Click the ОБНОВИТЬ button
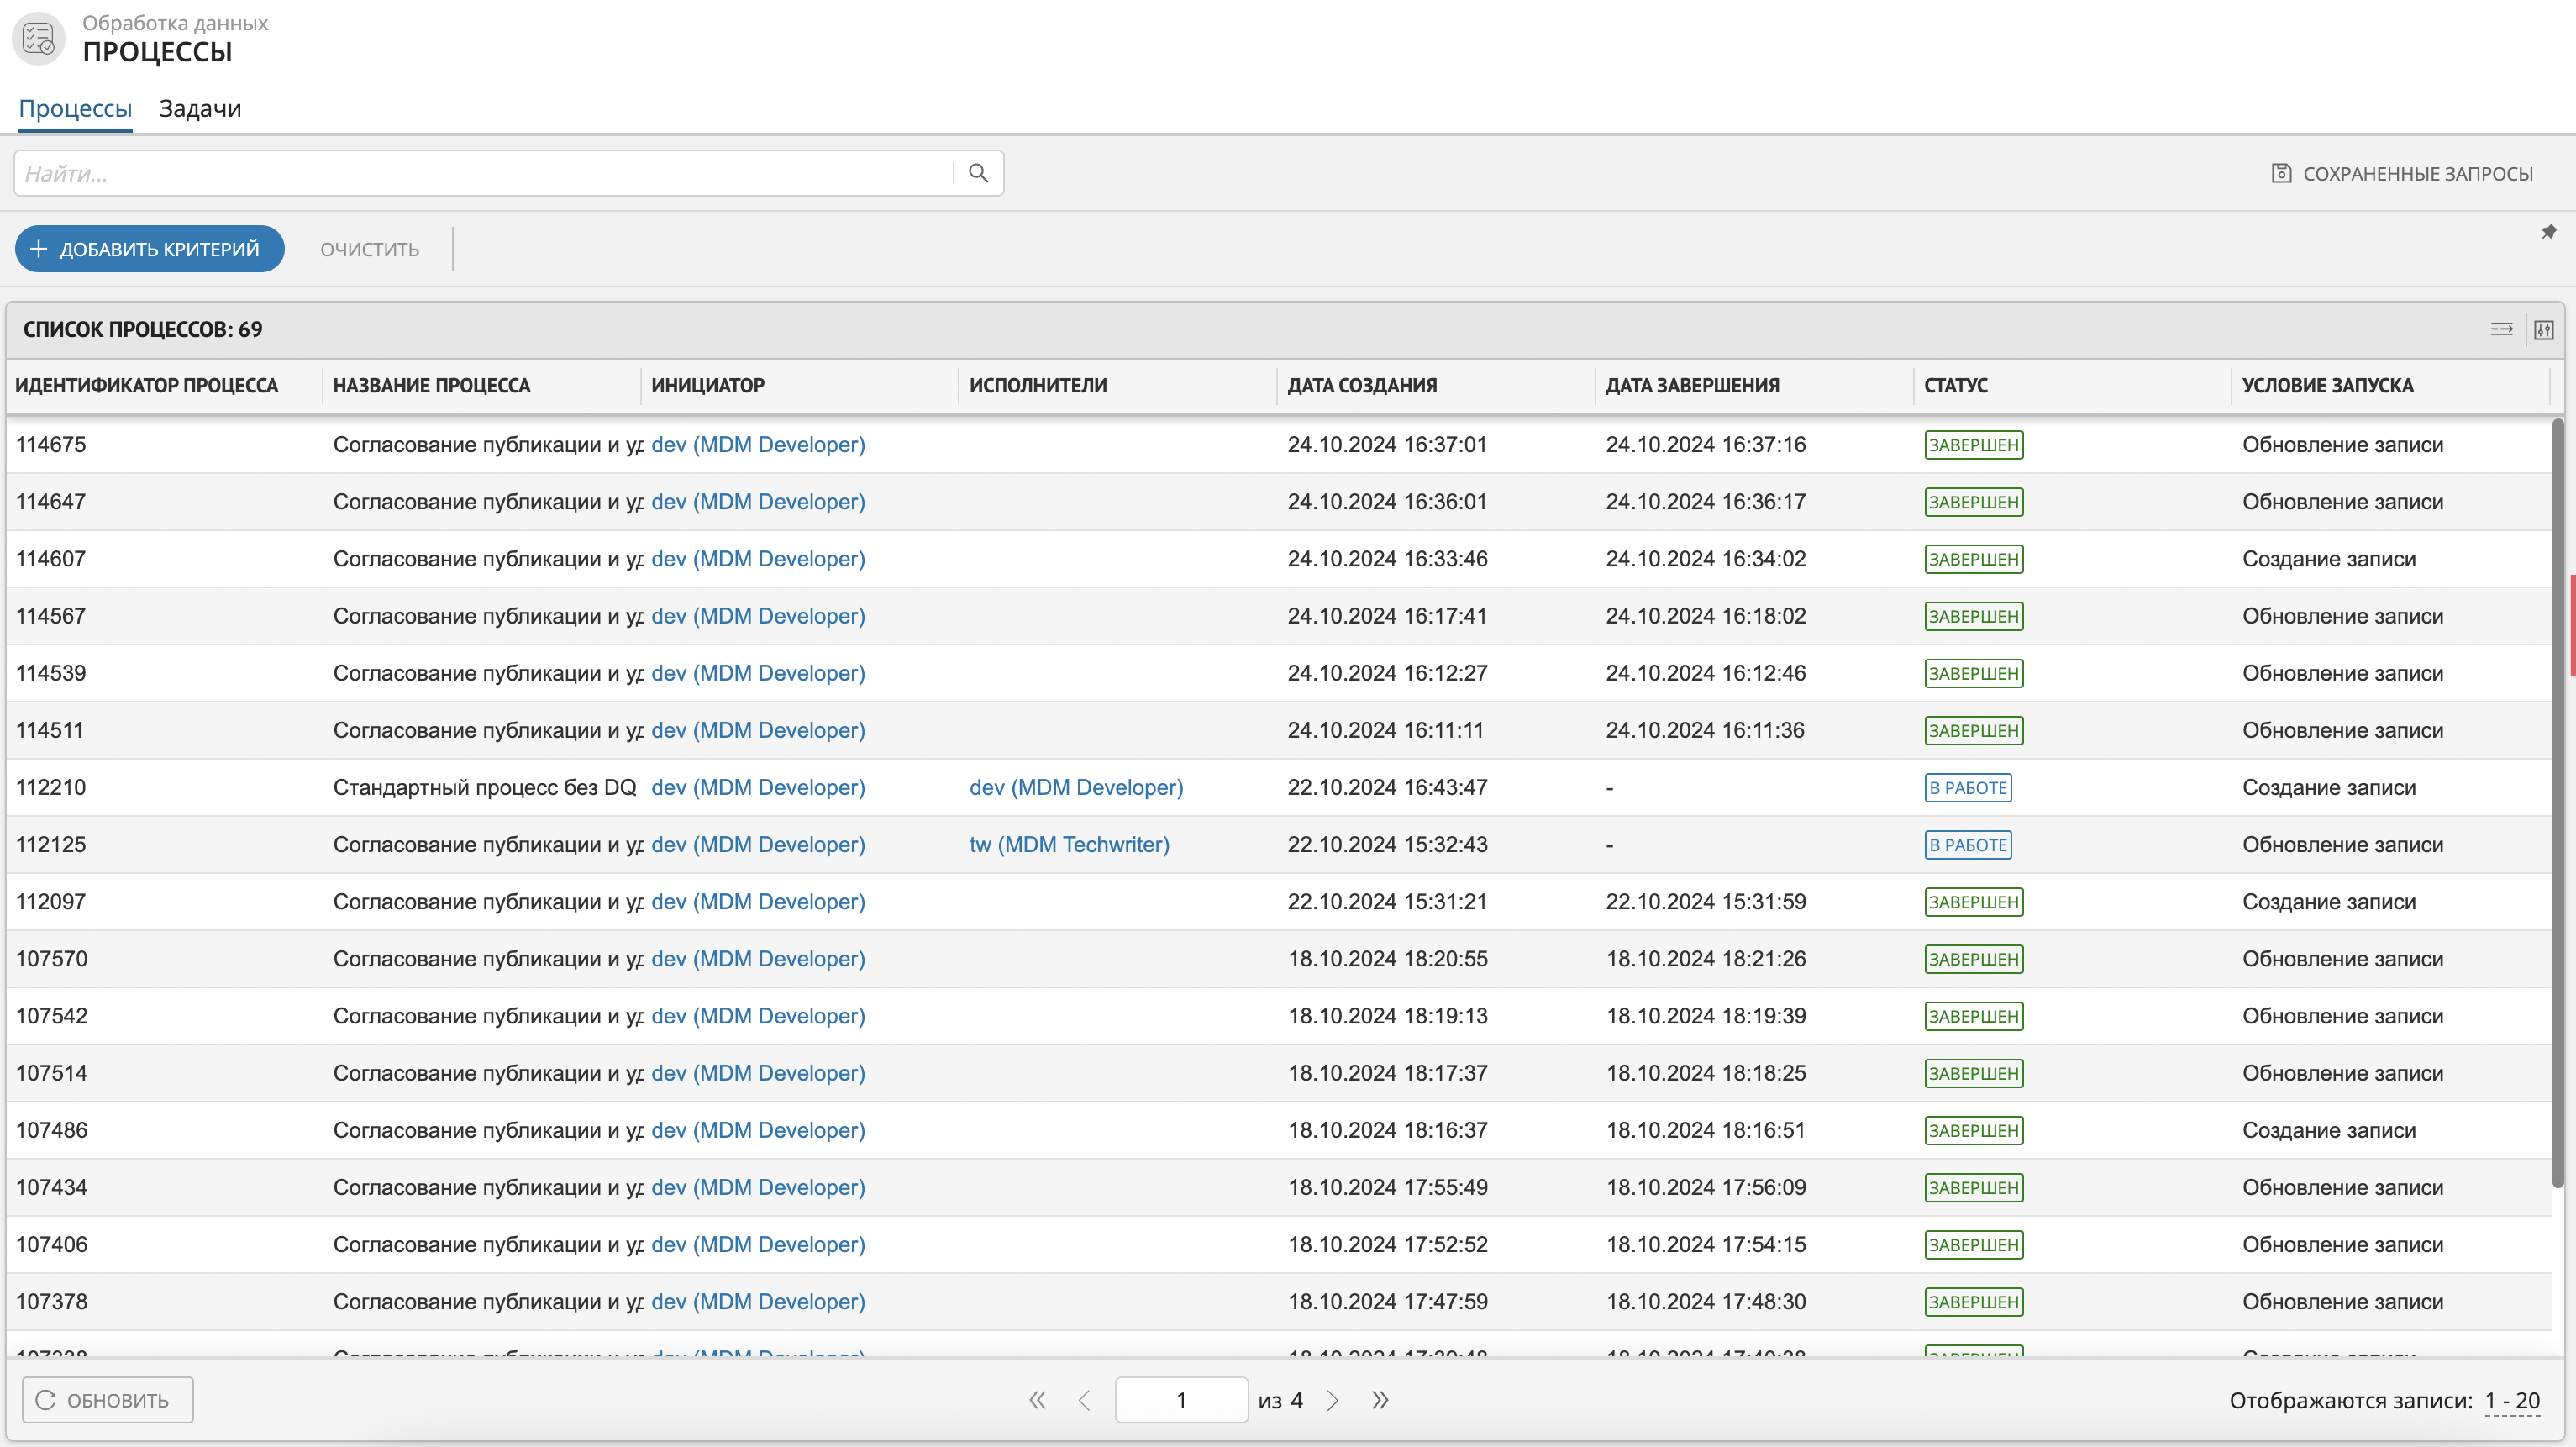The image size is (2576, 1447). point(108,1400)
